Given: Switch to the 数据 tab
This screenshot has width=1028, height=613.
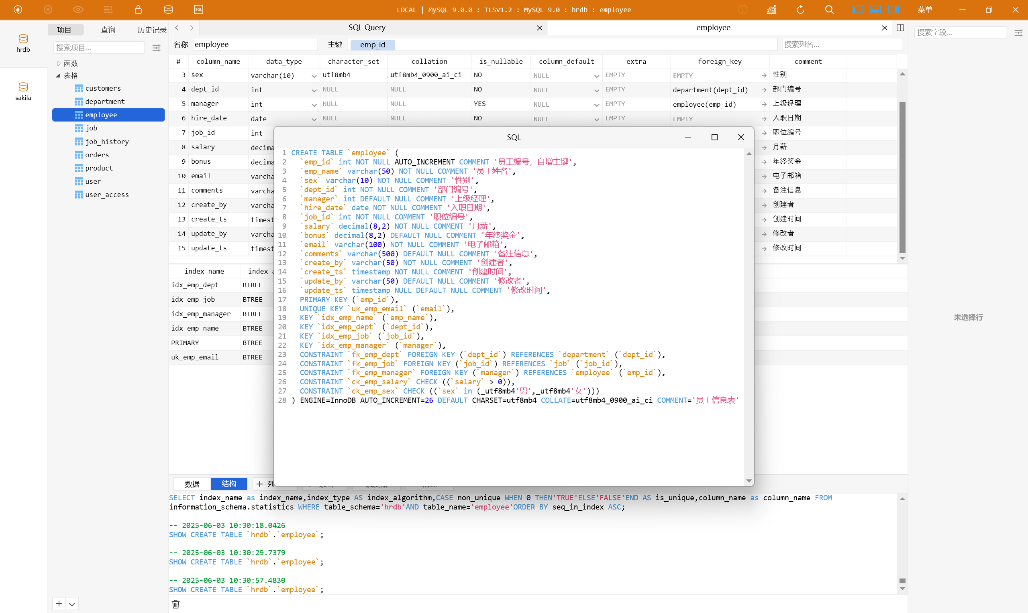Looking at the screenshot, I should tap(192, 484).
